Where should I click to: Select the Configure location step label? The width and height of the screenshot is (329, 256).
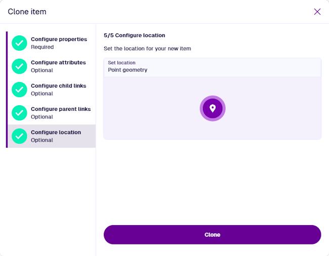[56, 133]
